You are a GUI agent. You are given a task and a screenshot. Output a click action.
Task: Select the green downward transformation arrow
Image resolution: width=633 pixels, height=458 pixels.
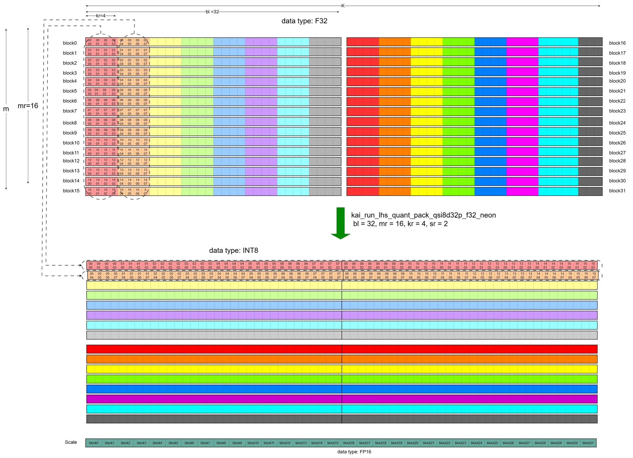click(x=341, y=223)
